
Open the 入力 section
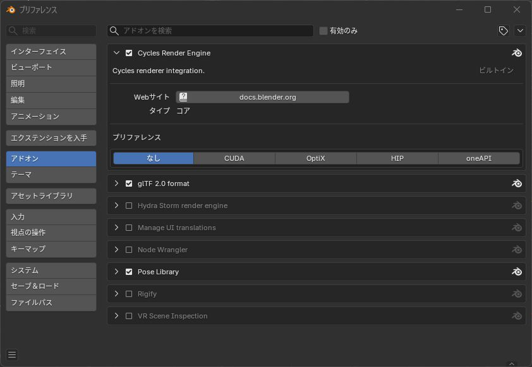[51, 217]
